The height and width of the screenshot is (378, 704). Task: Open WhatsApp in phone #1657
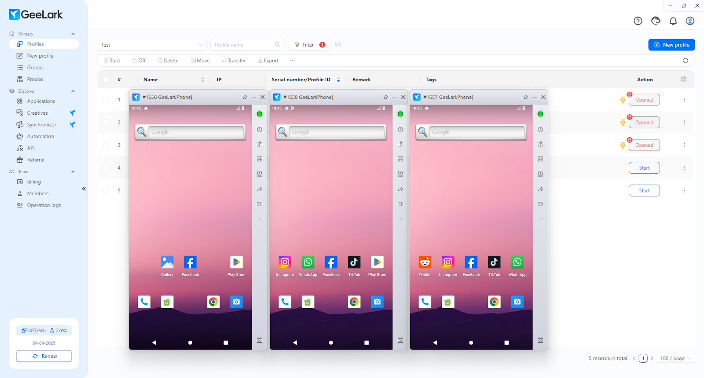[517, 263]
